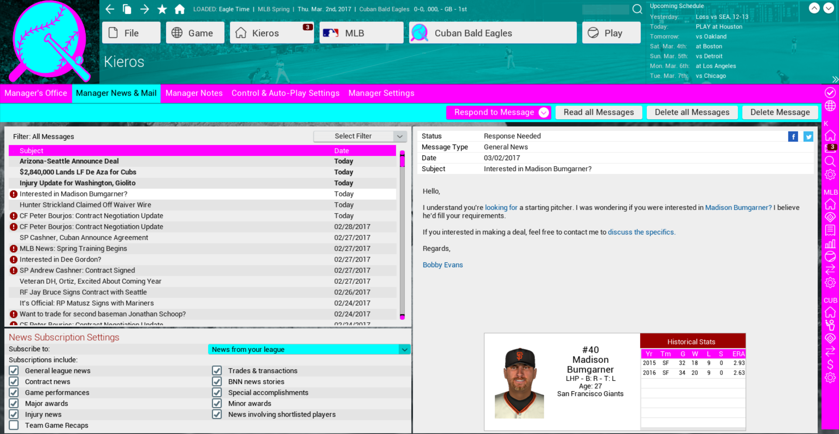839x434 pixels.
Task: Open the Game menu
Action: [195, 33]
